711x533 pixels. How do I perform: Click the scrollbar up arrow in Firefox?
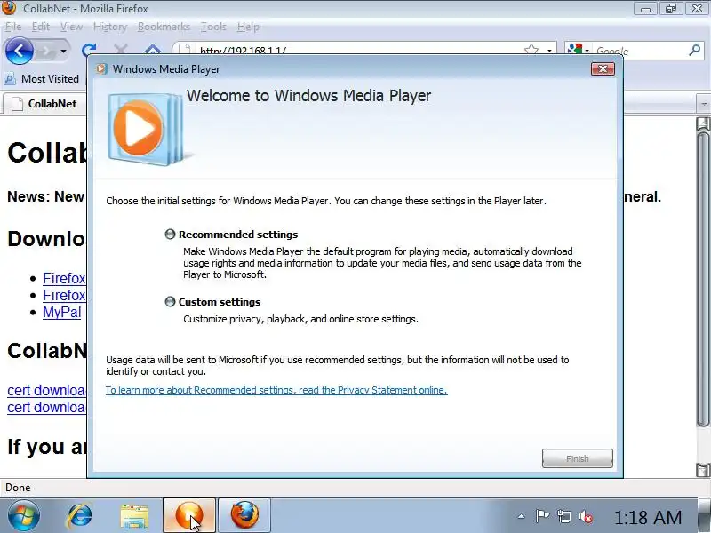(703, 123)
